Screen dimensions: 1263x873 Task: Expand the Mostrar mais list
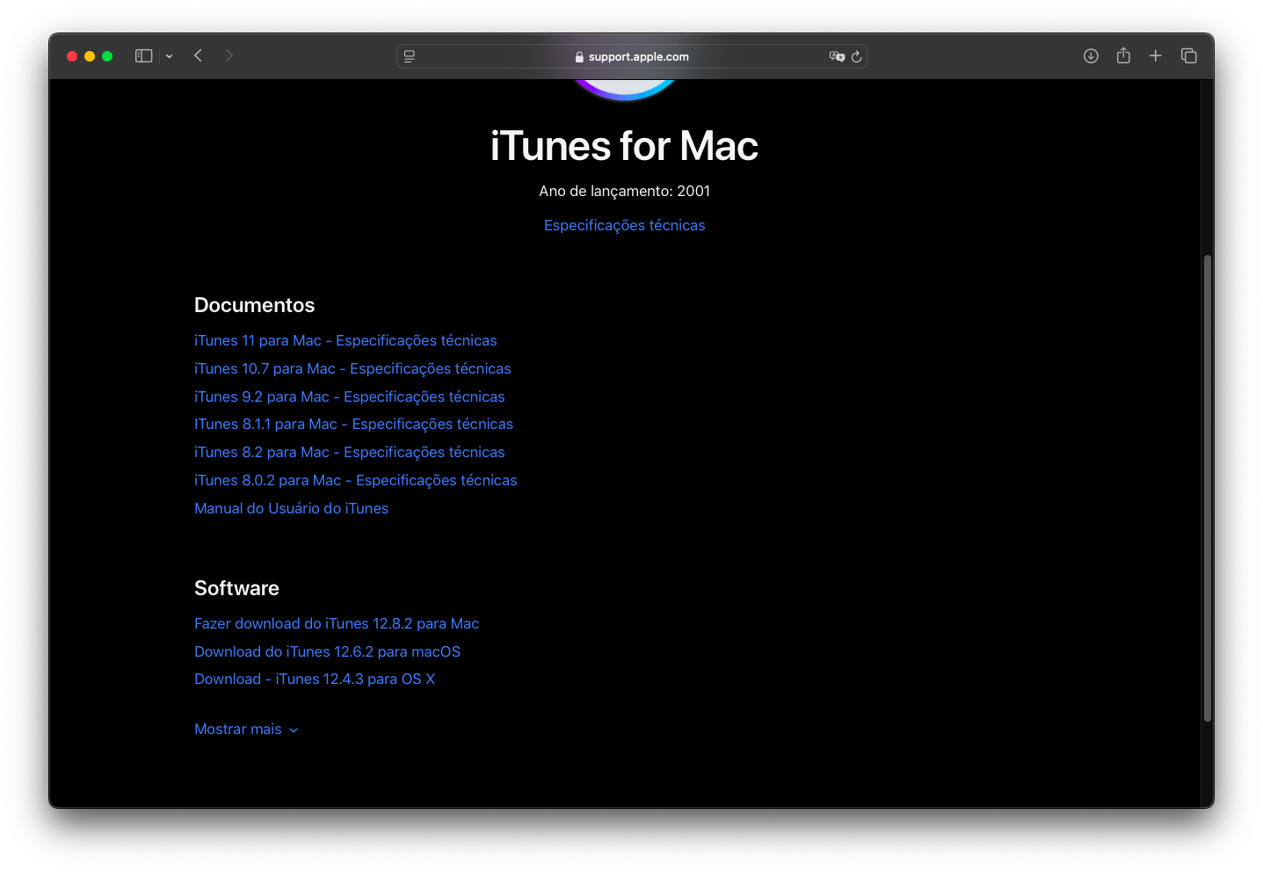[246, 730]
